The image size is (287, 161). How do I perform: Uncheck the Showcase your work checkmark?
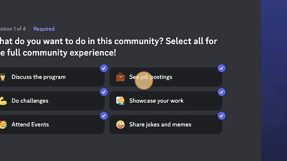coord(222,92)
